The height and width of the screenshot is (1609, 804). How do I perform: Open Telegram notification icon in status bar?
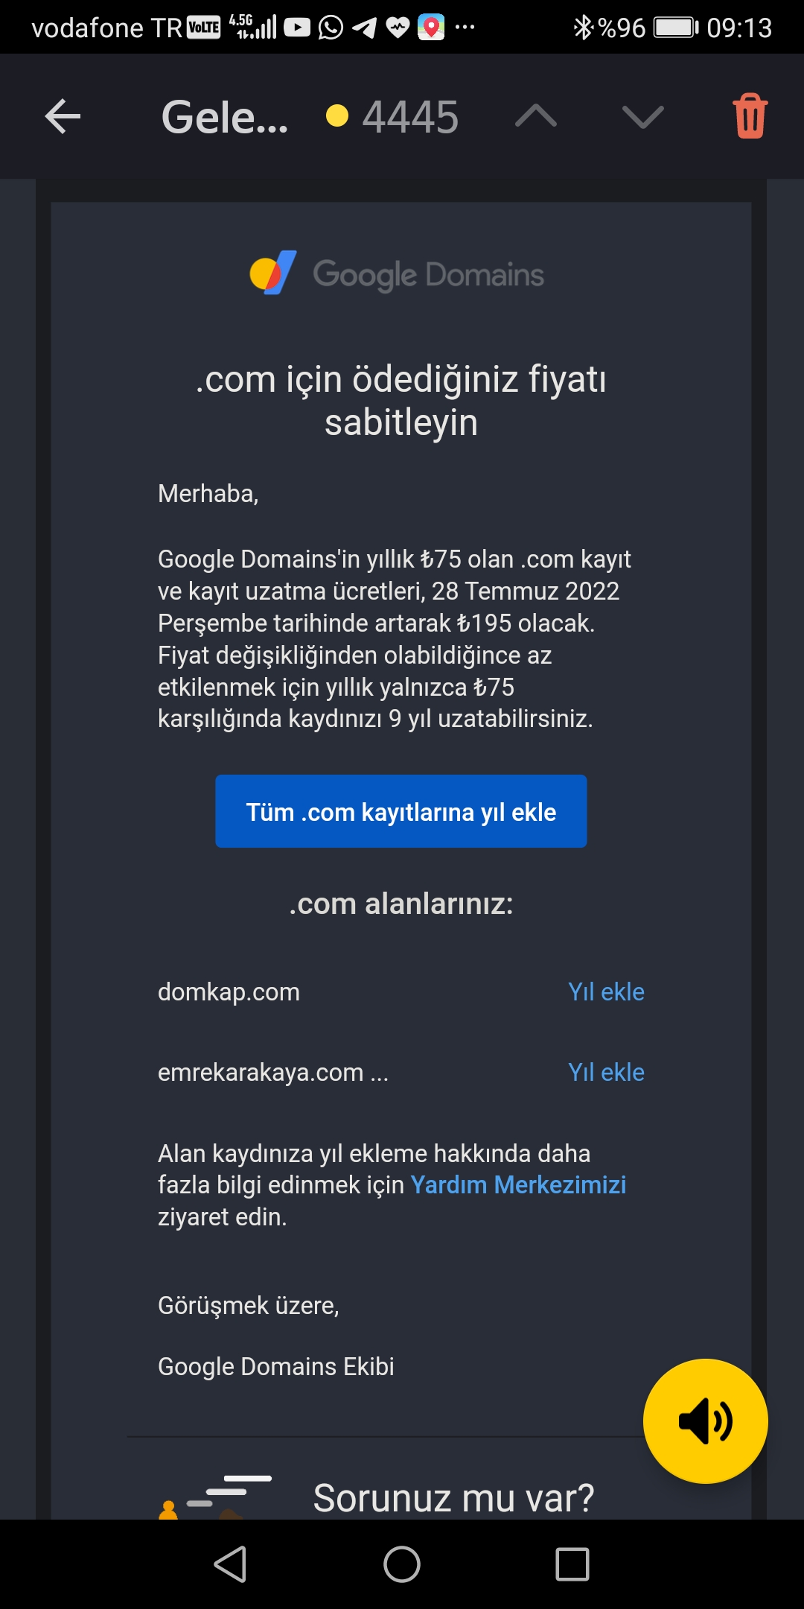pos(364,28)
